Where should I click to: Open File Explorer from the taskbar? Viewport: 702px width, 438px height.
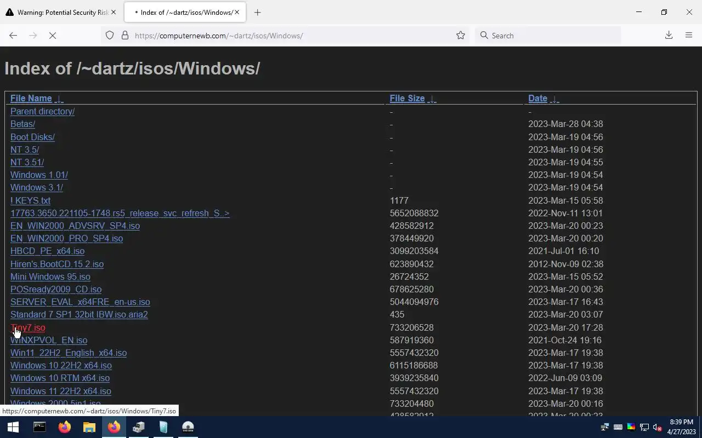(x=89, y=427)
